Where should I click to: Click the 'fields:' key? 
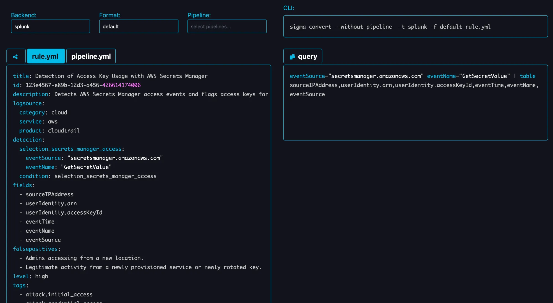point(24,185)
